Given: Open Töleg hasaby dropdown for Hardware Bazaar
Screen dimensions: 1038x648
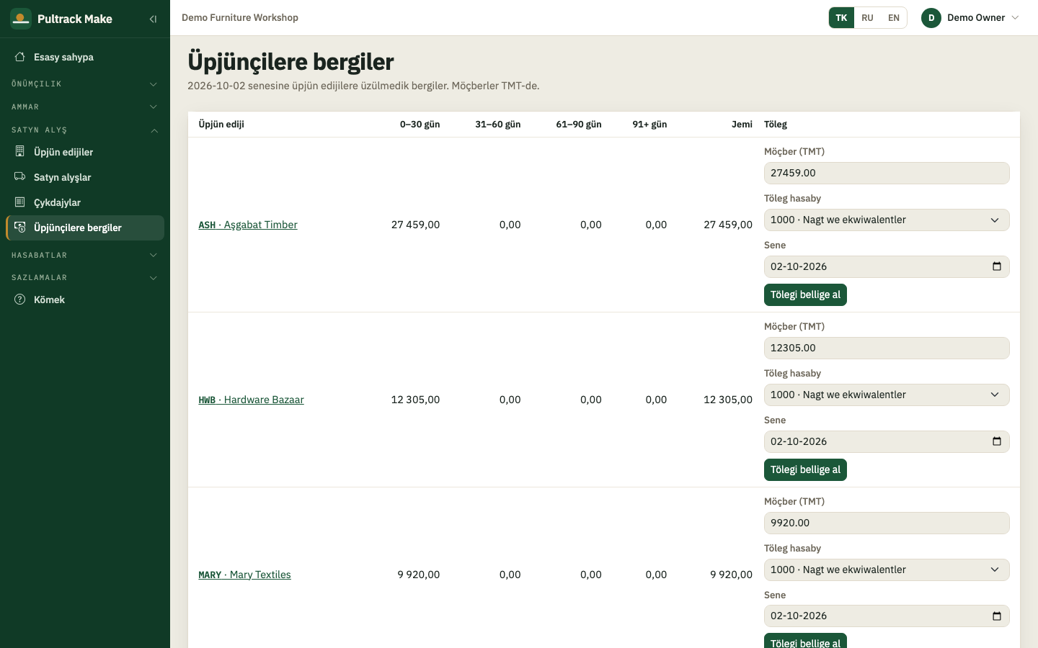Looking at the screenshot, I should pos(887,395).
